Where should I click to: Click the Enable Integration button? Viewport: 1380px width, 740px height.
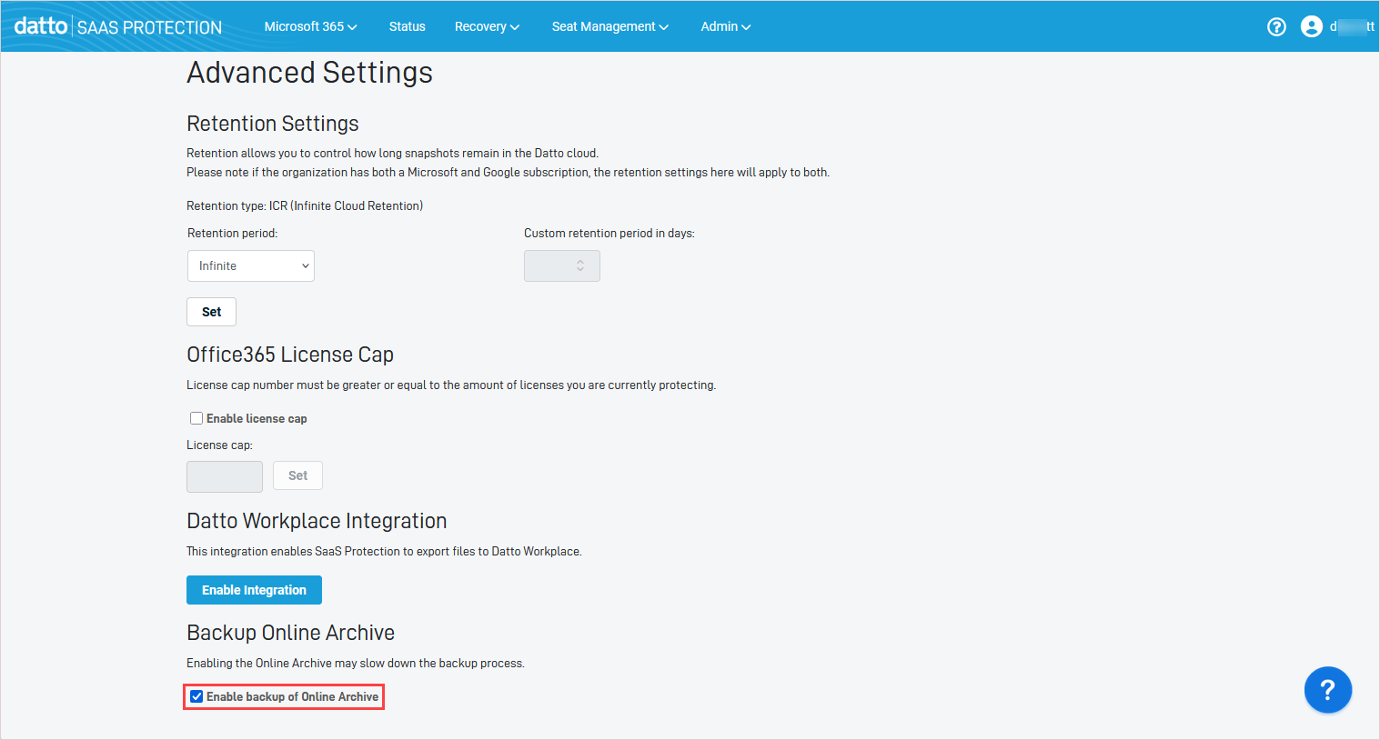(x=254, y=590)
